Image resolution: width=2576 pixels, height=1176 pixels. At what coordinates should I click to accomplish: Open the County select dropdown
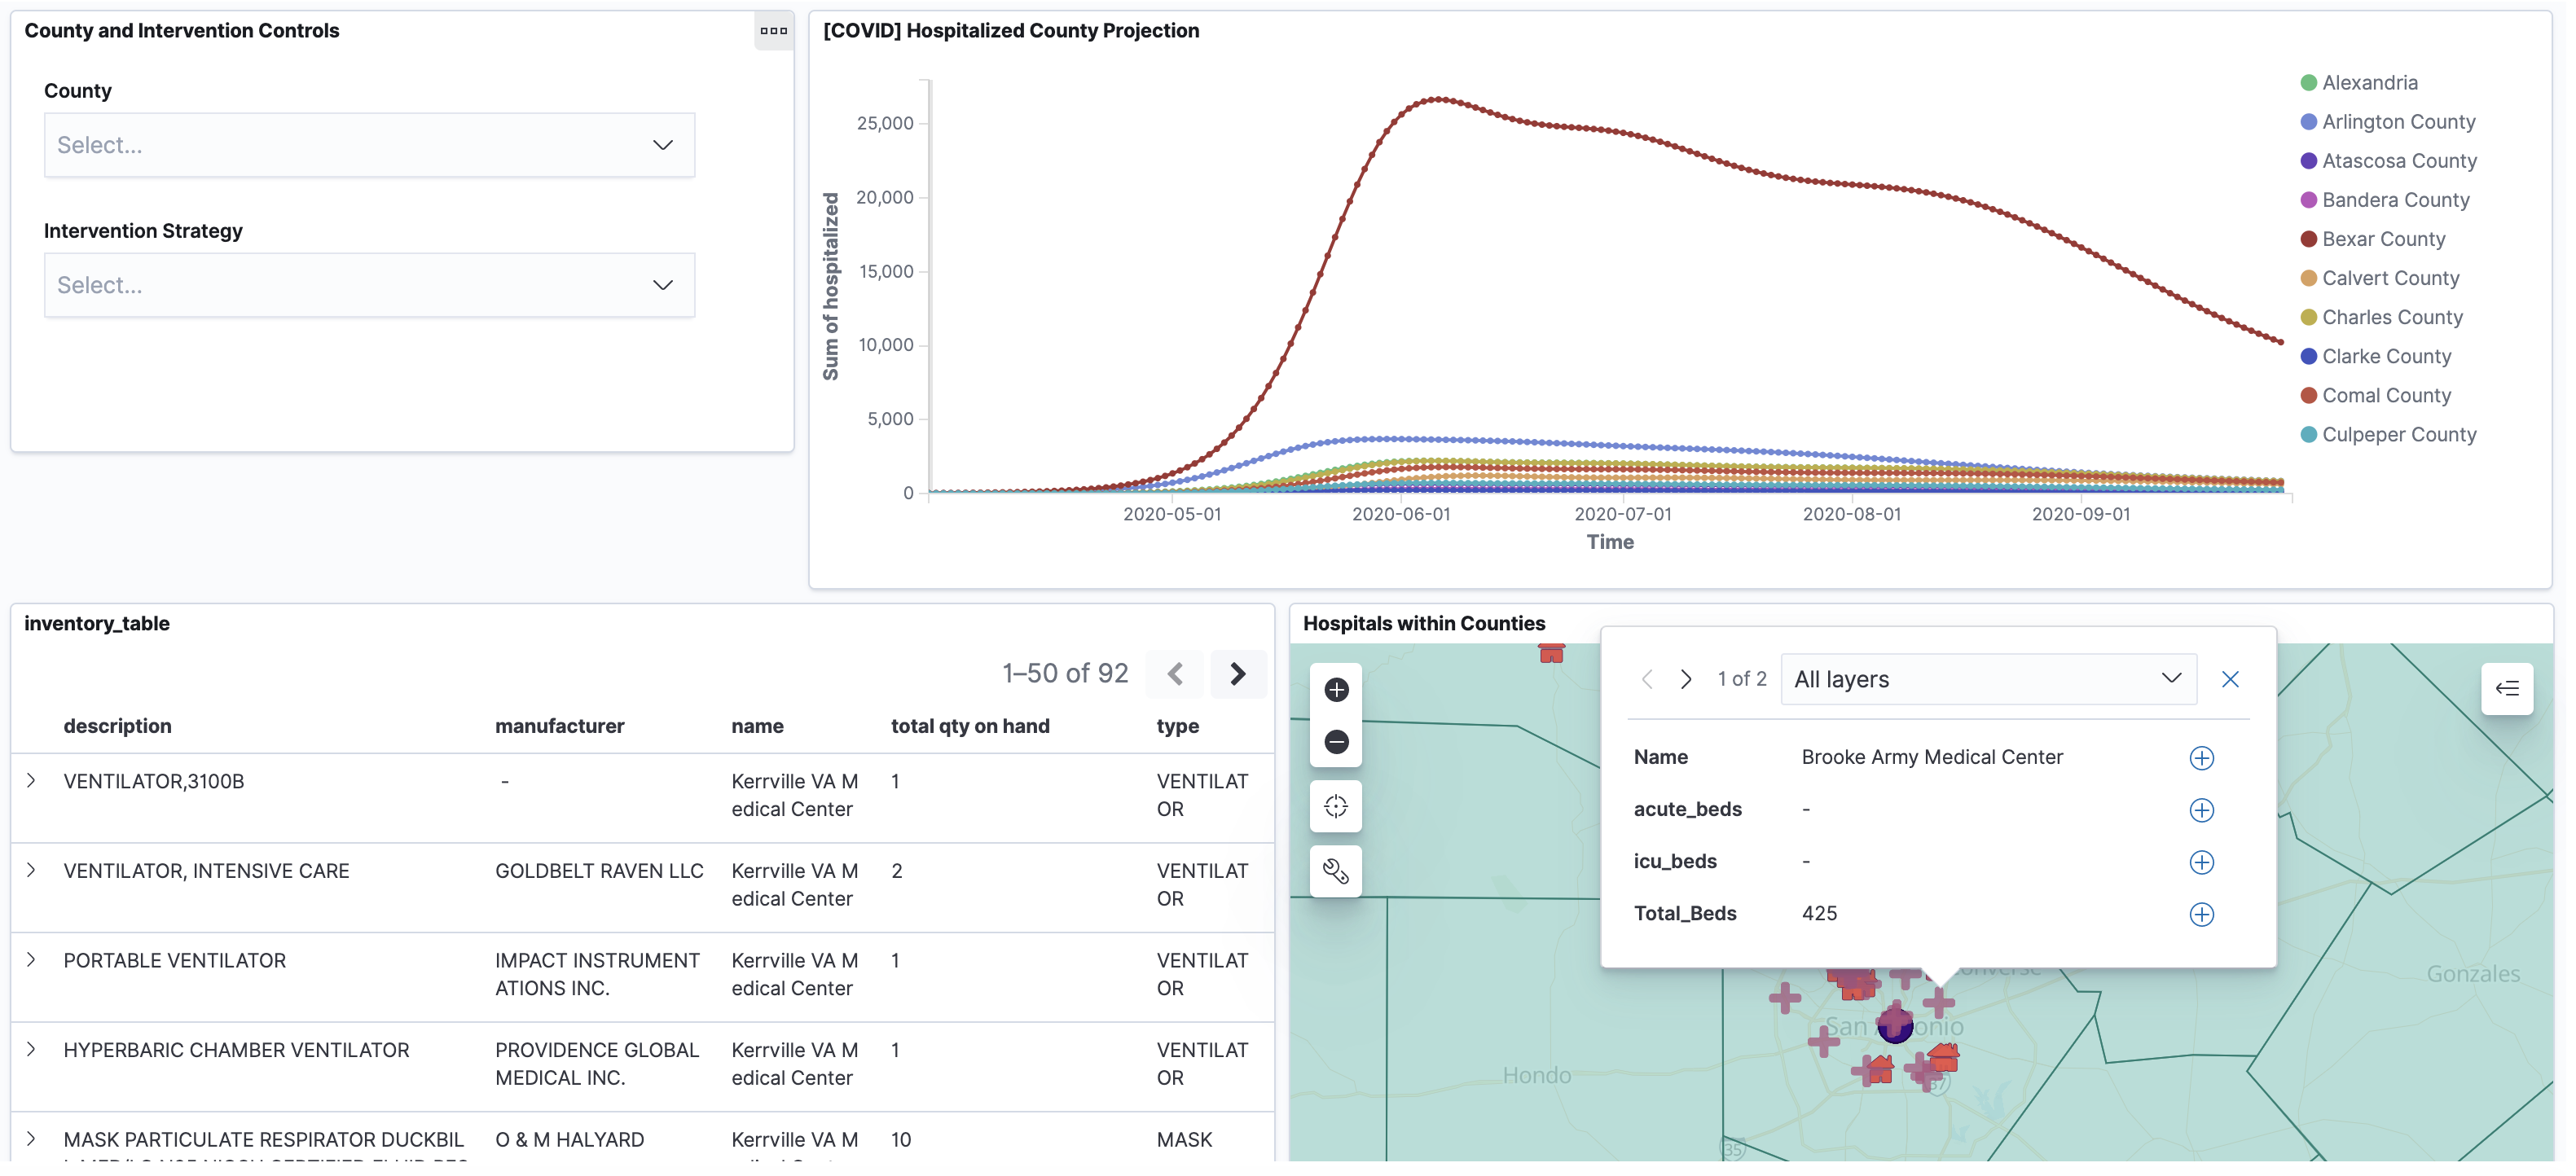(369, 145)
